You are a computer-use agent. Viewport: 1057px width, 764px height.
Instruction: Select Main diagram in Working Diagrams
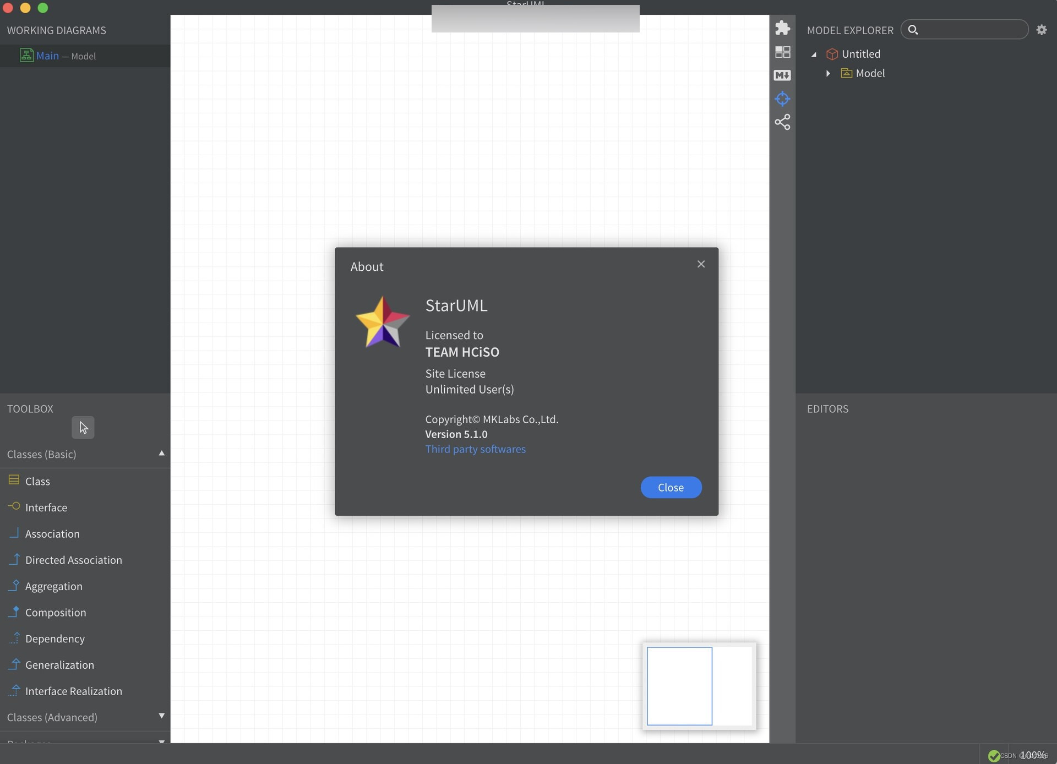coord(47,55)
